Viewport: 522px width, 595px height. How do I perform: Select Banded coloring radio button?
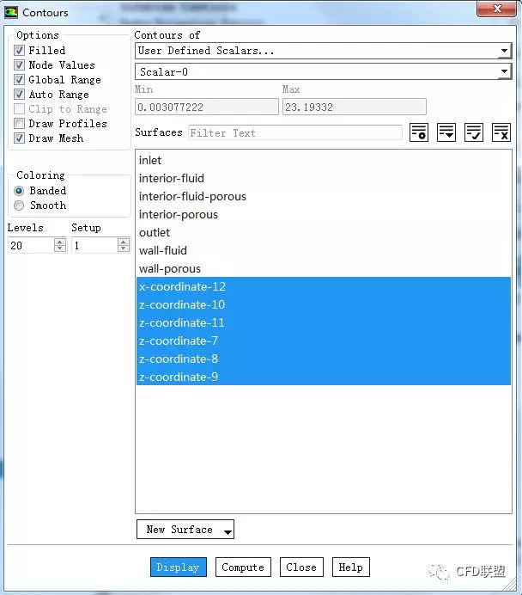(x=19, y=191)
